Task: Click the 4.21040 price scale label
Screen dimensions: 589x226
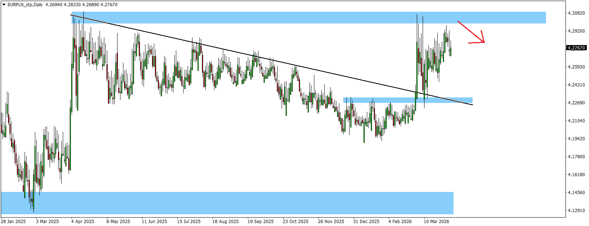Action: click(x=576, y=121)
